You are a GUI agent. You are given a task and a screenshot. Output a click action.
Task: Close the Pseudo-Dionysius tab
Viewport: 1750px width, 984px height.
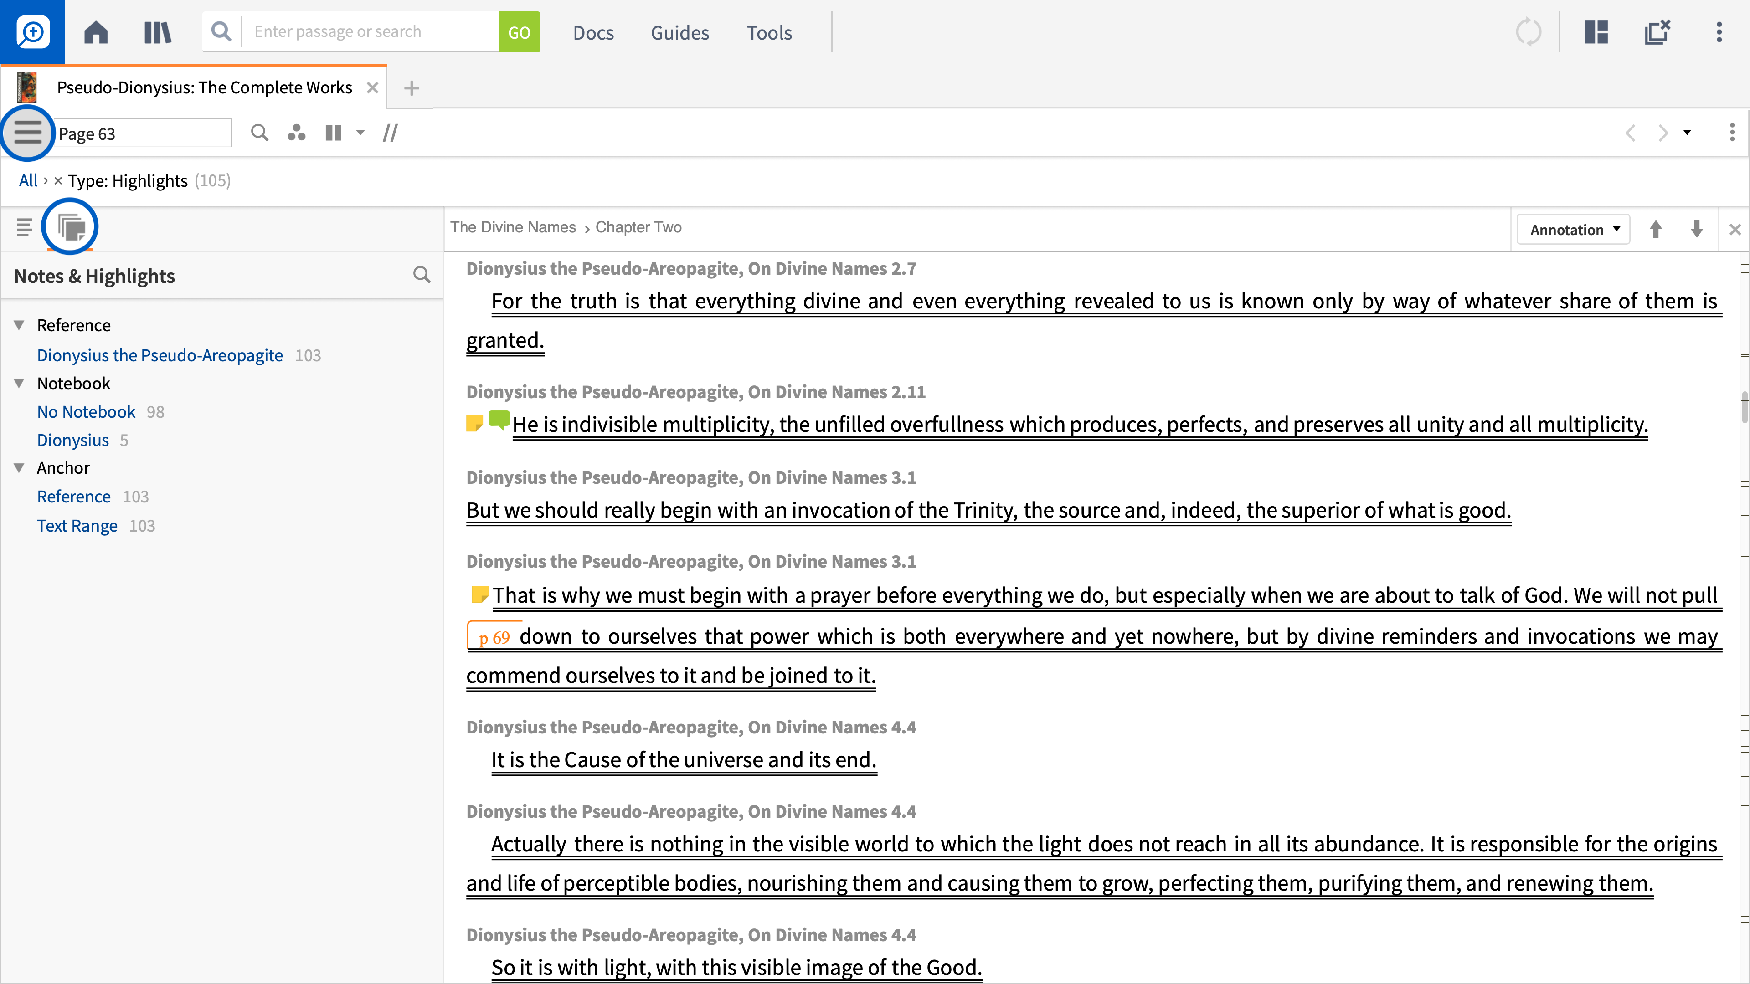pyautogui.click(x=372, y=87)
